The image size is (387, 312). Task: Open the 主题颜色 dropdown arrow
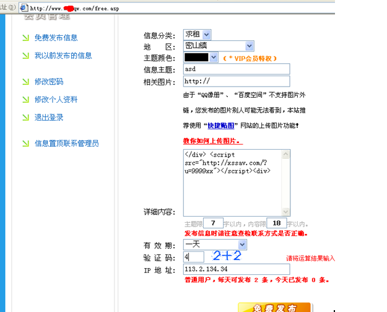click(214, 58)
